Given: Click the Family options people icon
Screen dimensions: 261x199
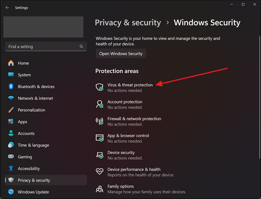Looking at the screenshot, I should [x=100, y=189].
